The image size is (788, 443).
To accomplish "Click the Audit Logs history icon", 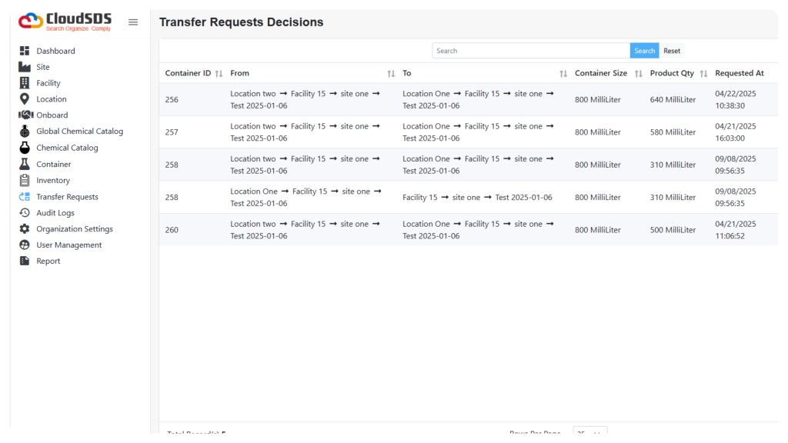I will (24, 213).
